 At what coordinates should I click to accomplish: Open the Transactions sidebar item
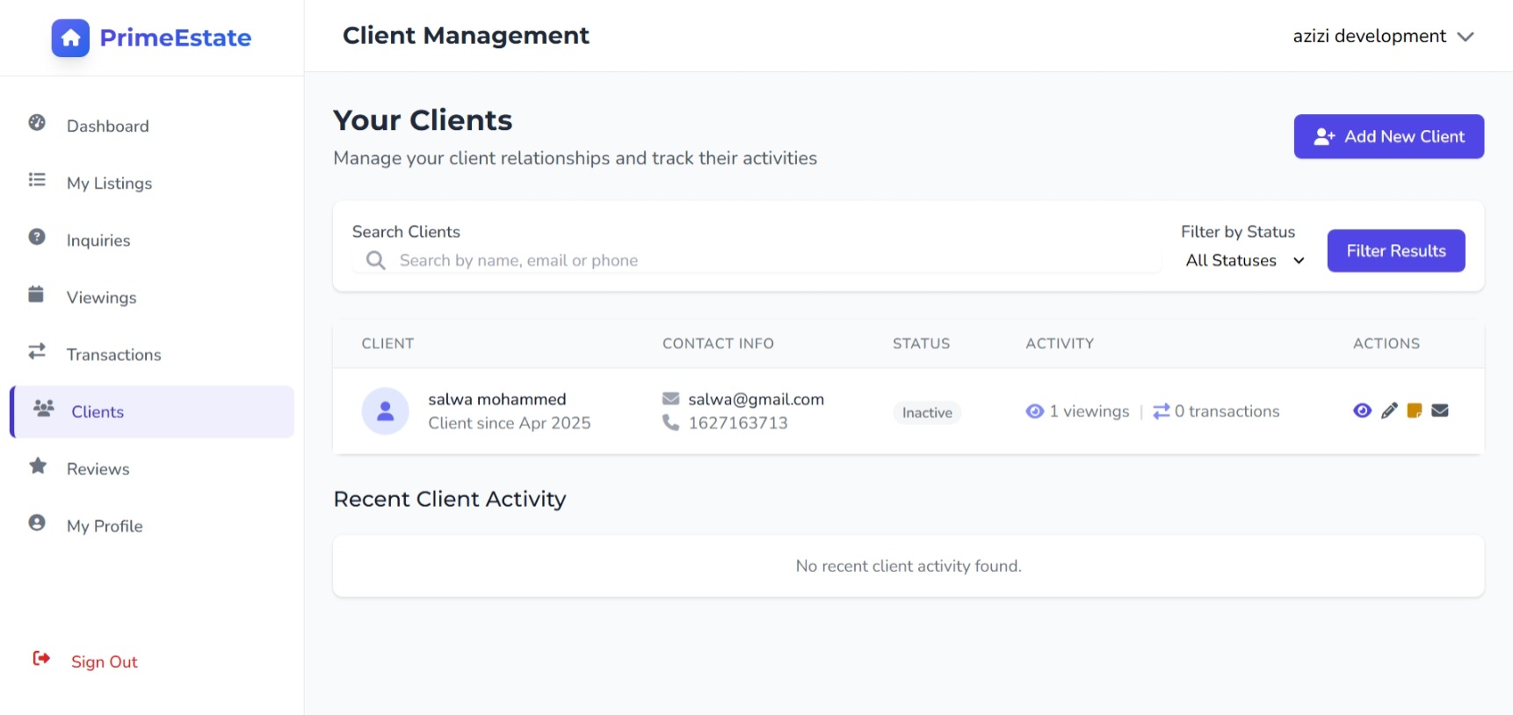coord(113,355)
